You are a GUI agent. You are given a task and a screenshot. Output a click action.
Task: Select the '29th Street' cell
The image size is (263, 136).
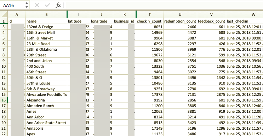point(46,55)
